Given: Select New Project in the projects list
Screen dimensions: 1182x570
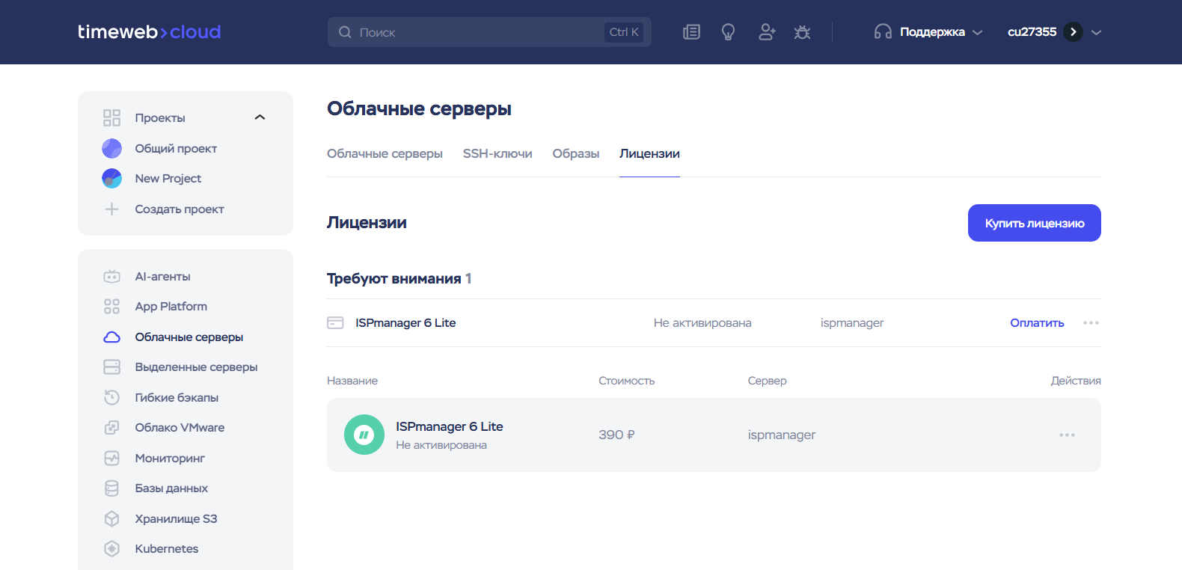Looking at the screenshot, I should pos(168,179).
